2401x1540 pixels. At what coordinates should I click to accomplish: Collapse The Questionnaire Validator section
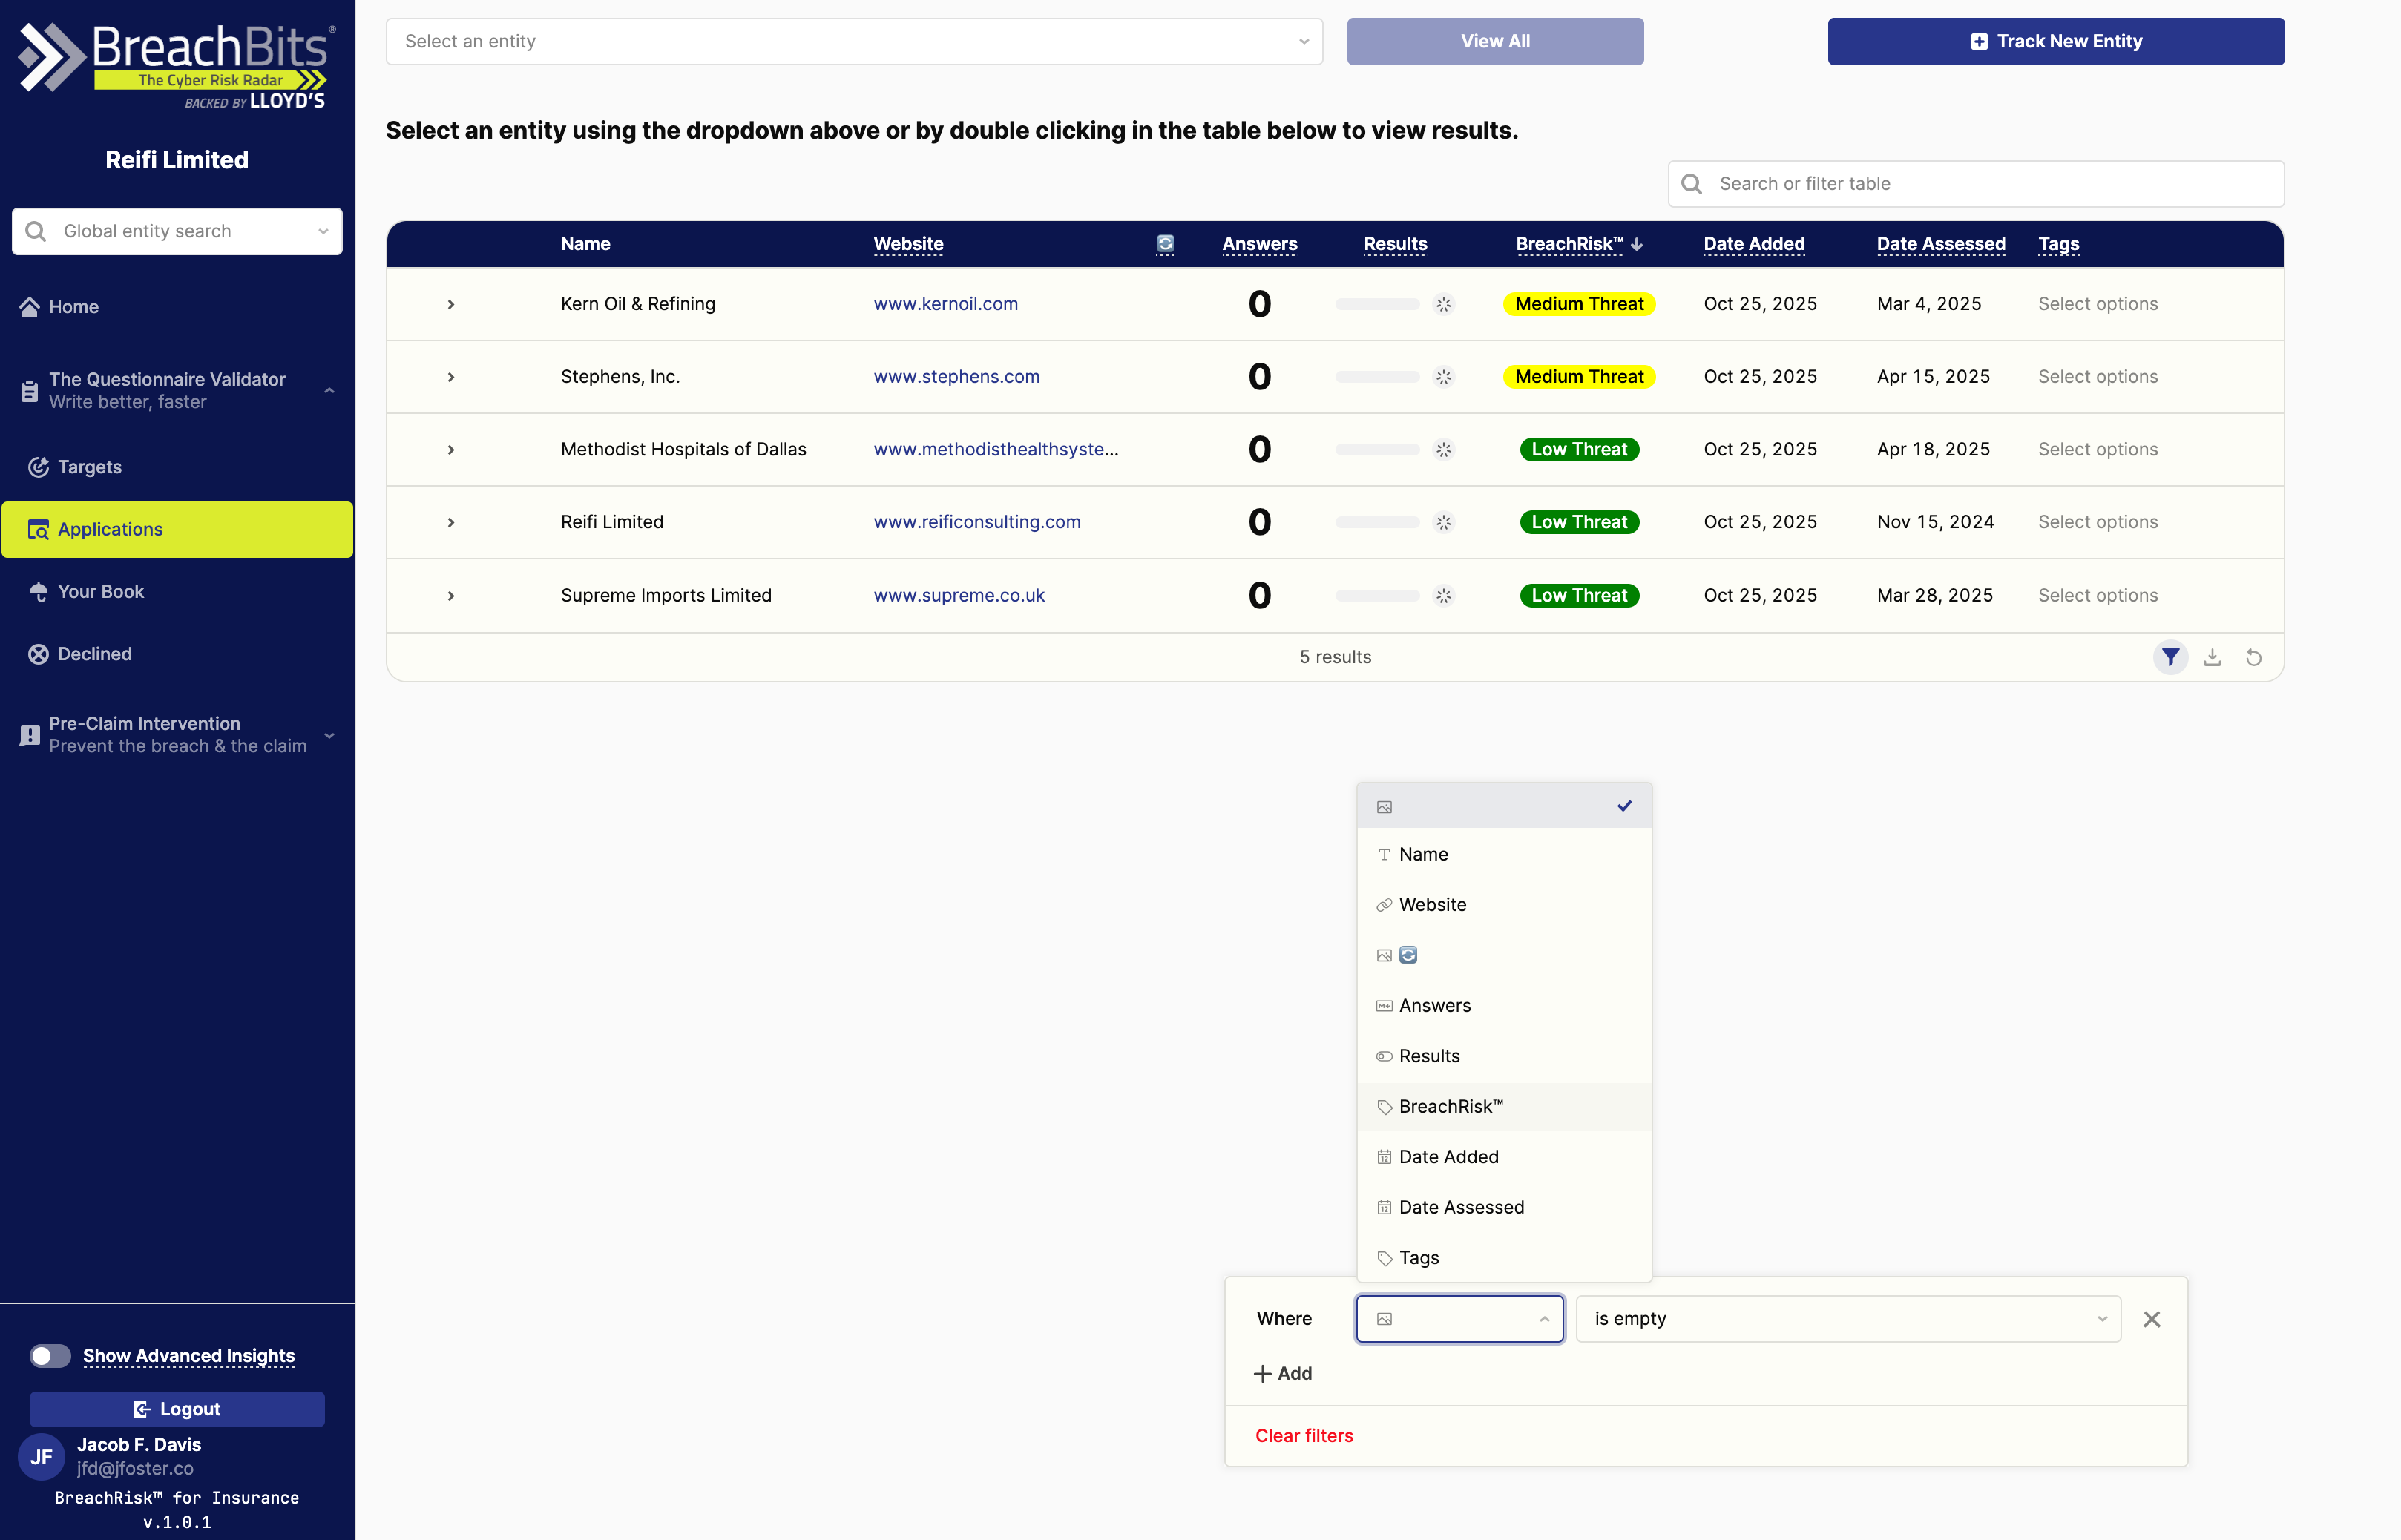[x=329, y=390]
